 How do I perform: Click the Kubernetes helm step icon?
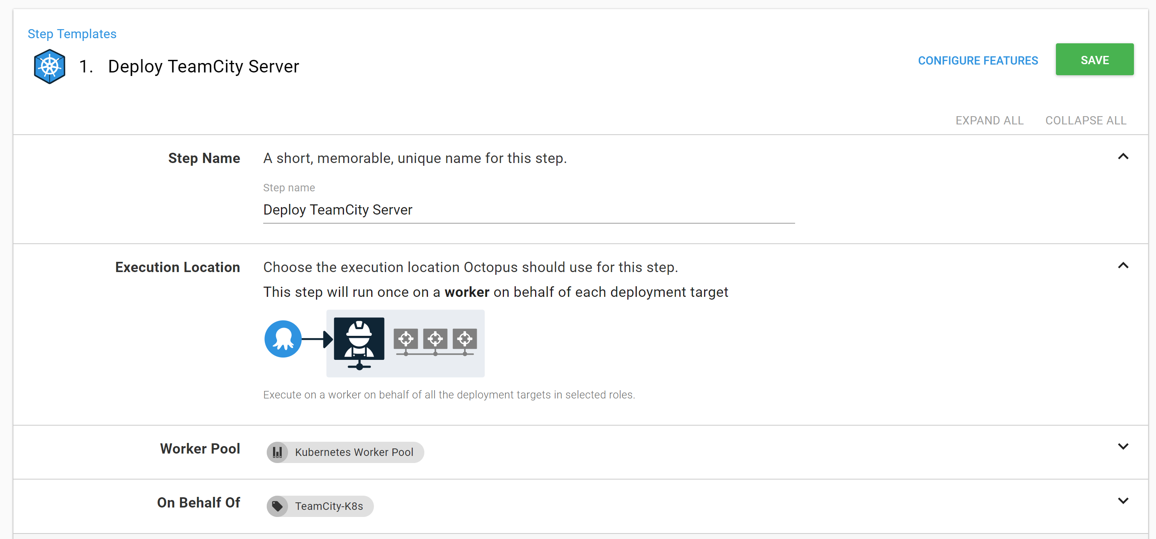click(x=49, y=67)
